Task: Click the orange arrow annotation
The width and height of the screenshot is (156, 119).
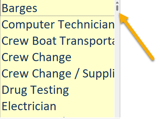Action: click(137, 36)
